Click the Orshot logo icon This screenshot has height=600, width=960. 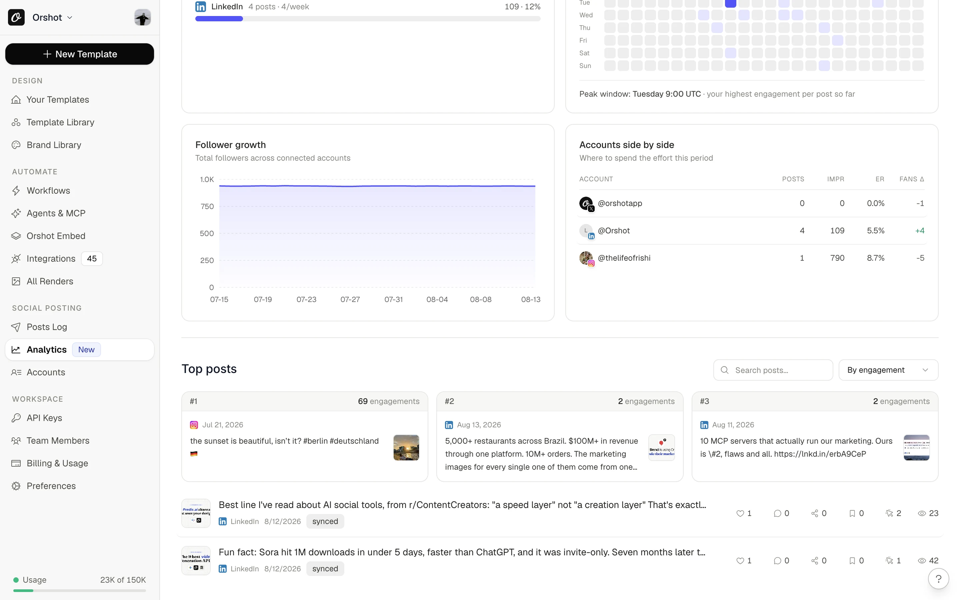16,17
